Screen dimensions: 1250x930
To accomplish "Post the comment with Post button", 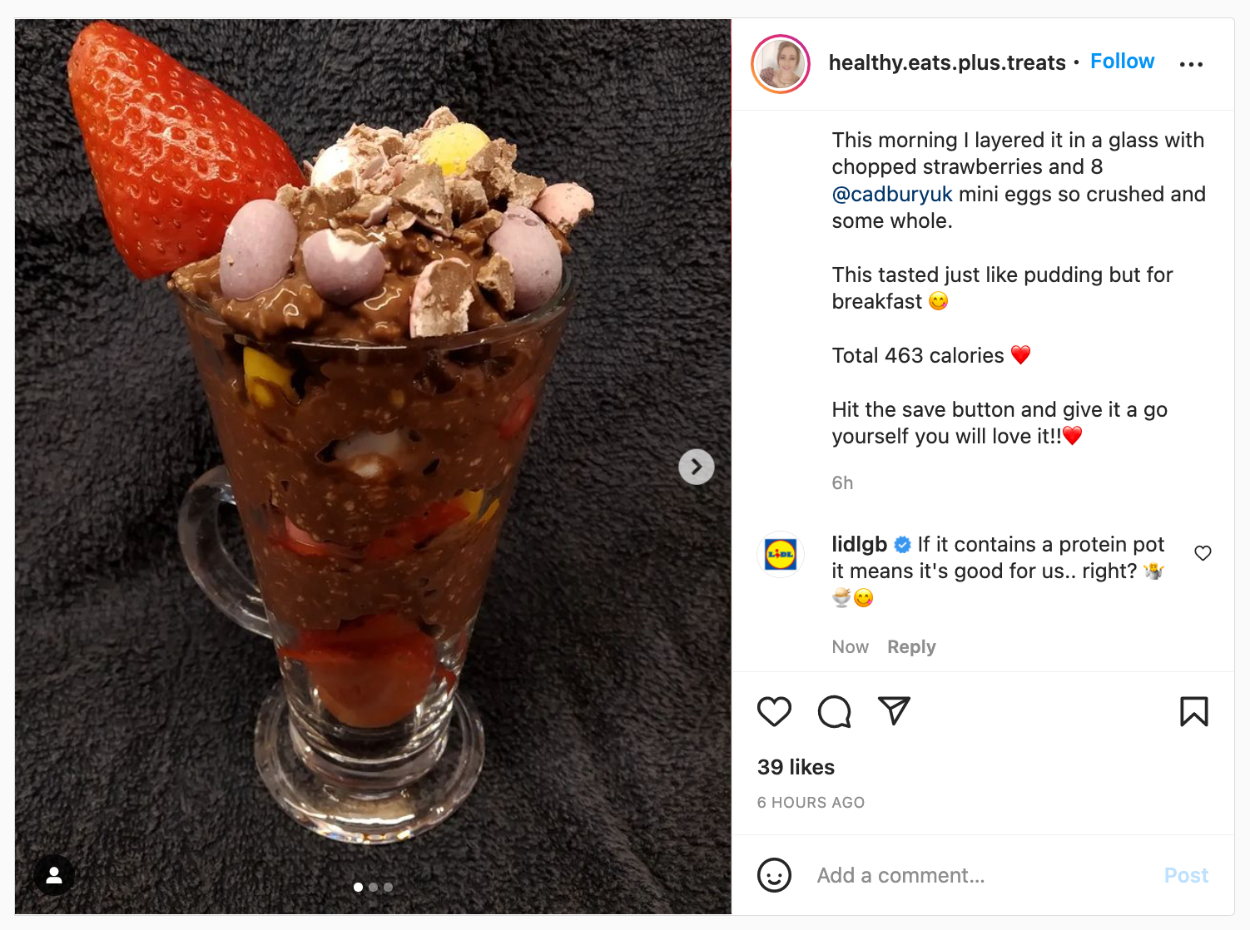I will (1186, 875).
